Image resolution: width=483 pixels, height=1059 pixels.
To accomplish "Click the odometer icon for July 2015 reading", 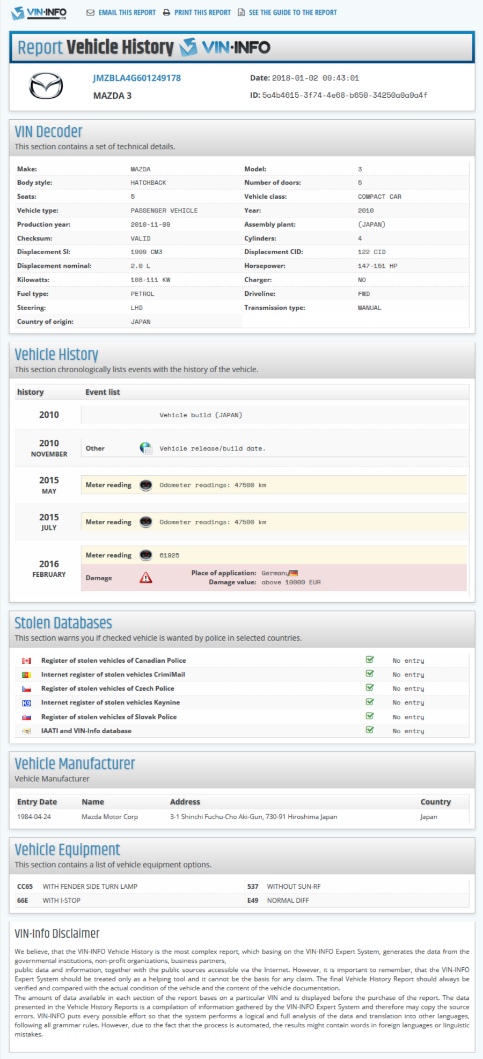I will (x=145, y=522).
